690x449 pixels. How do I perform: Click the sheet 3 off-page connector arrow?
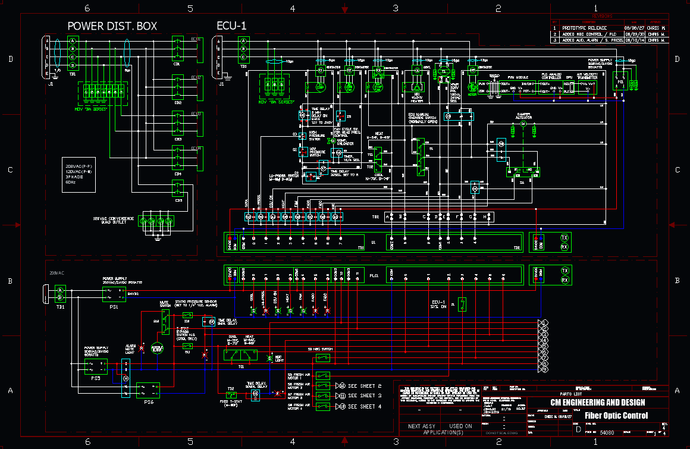(340, 395)
